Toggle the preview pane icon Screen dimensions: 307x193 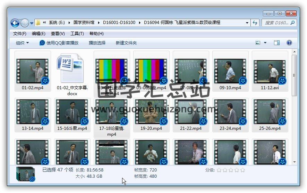click(x=276, y=43)
